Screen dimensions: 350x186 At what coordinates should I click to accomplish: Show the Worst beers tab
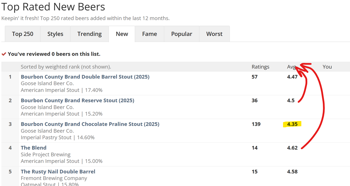coord(214,34)
